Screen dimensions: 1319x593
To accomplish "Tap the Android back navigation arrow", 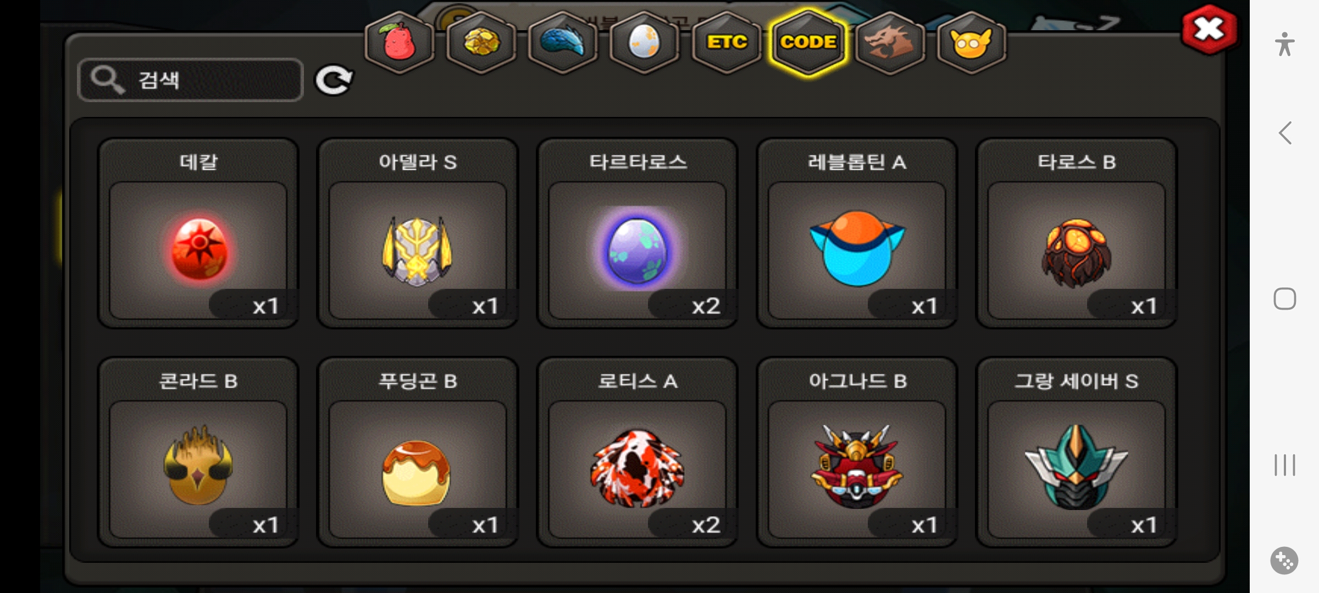I will click(1284, 133).
